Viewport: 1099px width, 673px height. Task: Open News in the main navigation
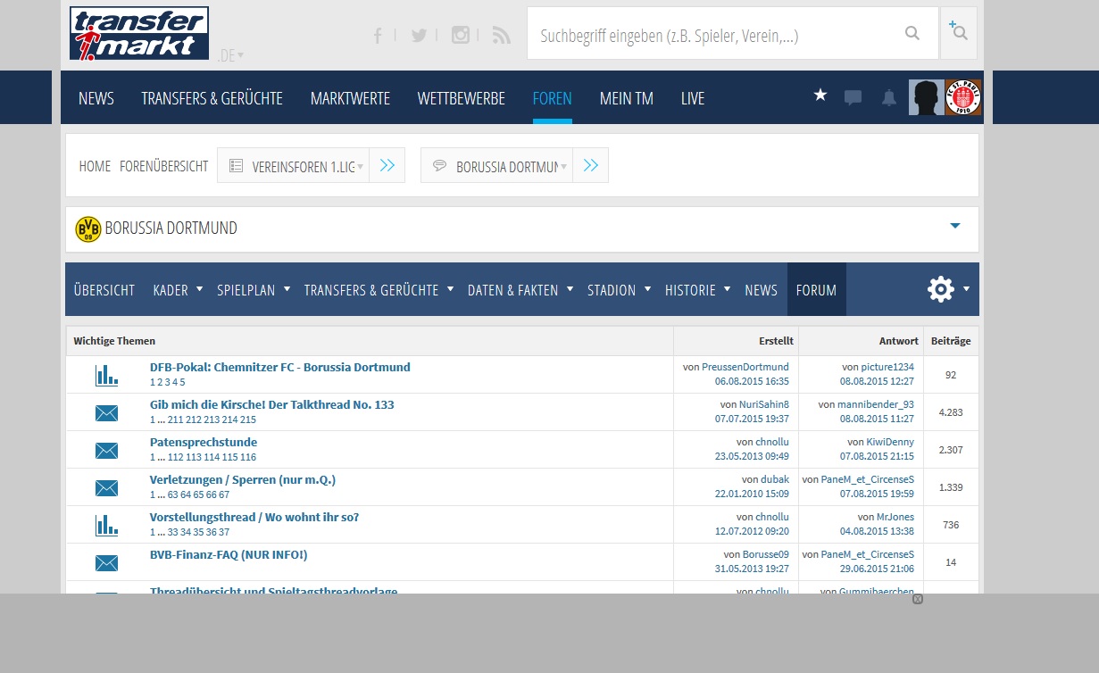[96, 98]
